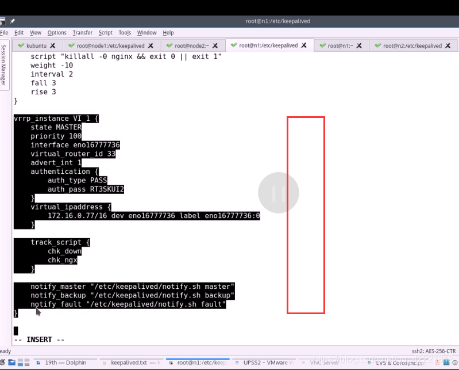Open the Options menu
The image size is (459, 370).
pos(57,33)
